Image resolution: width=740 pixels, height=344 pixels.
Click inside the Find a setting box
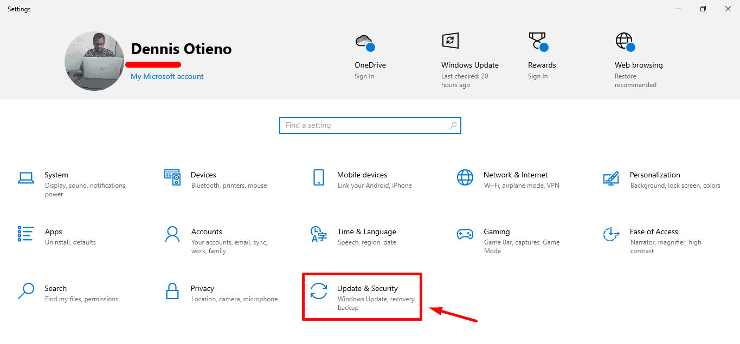370,125
